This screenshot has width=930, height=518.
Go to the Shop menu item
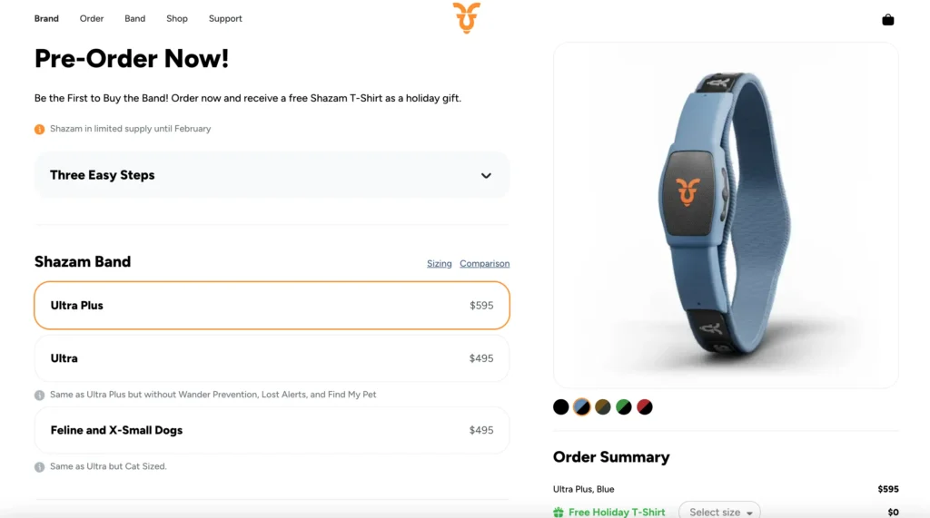point(177,18)
